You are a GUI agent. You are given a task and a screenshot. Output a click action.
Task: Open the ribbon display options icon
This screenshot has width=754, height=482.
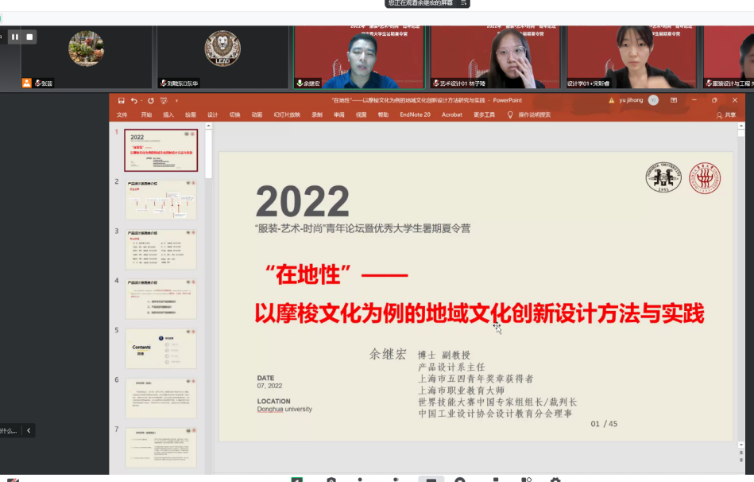coord(674,100)
